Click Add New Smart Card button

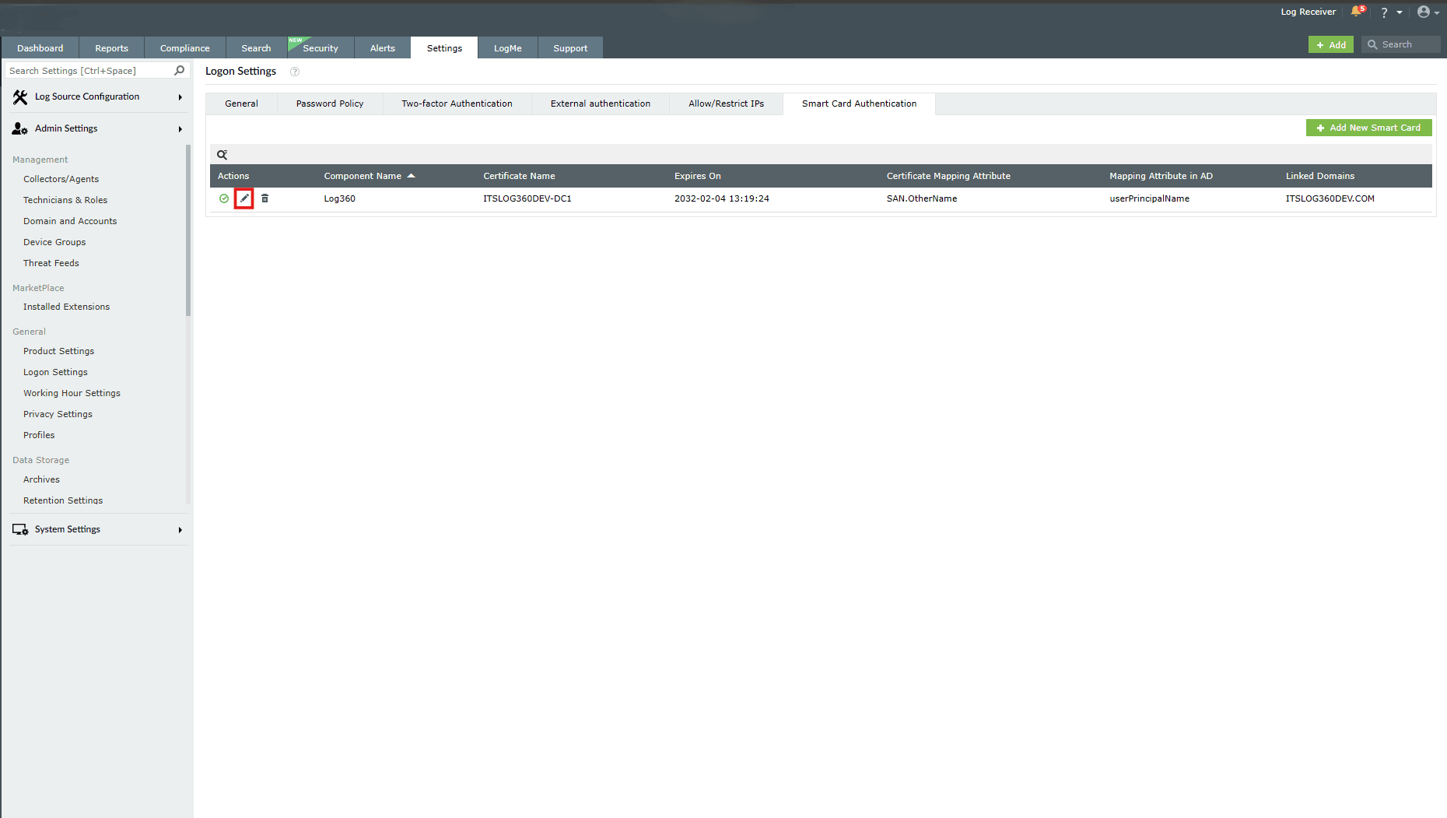click(x=1368, y=128)
